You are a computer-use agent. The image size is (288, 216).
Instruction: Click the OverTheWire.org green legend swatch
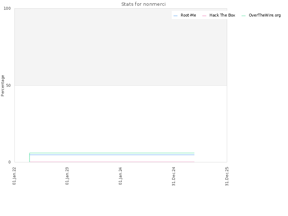click(x=244, y=16)
